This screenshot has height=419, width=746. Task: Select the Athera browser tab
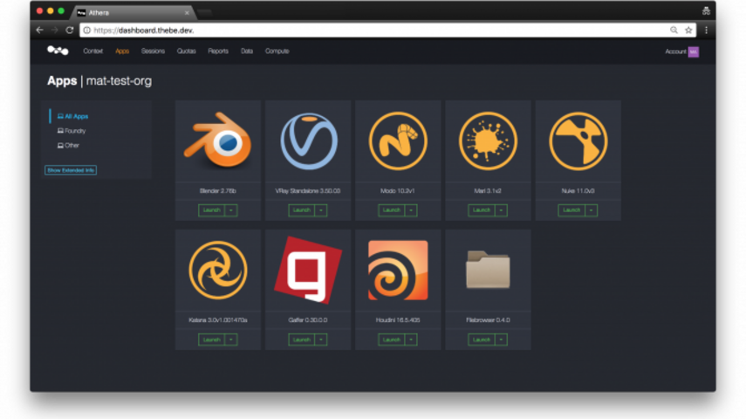click(x=134, y=12)
